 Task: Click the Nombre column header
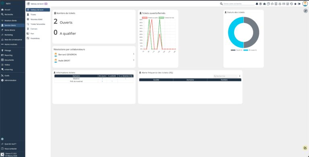pyautogui.click(x=224, y=80)
